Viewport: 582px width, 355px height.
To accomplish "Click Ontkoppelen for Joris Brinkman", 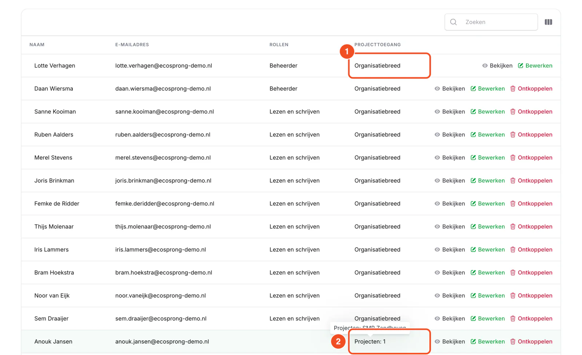I will [531, 181].
